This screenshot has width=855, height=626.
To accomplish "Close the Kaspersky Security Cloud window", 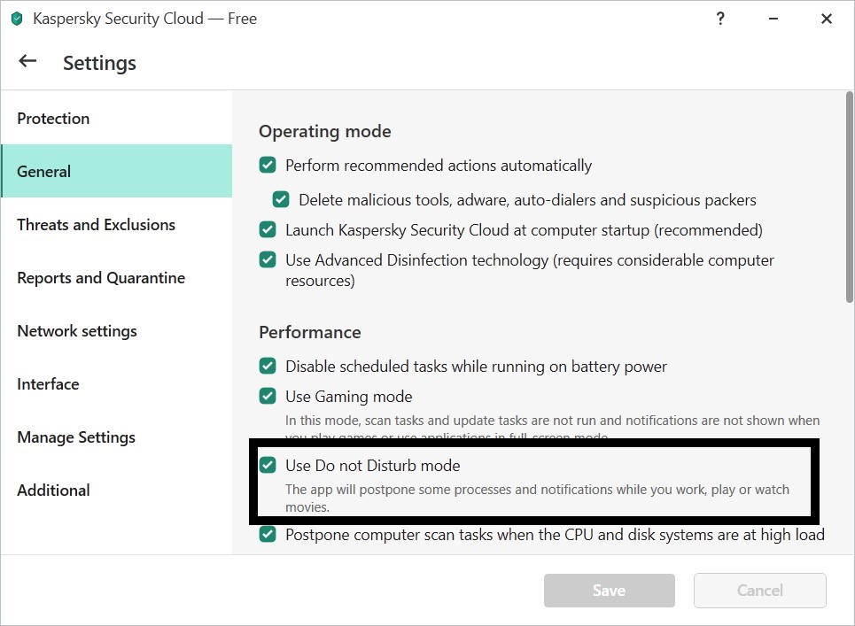I will coord(826,19).
